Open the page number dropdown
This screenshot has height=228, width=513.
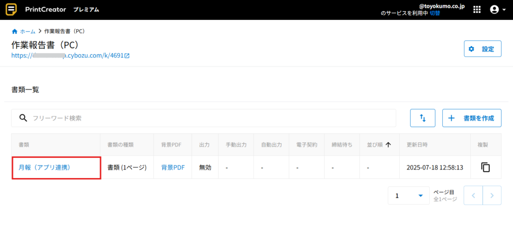(408, 195)
